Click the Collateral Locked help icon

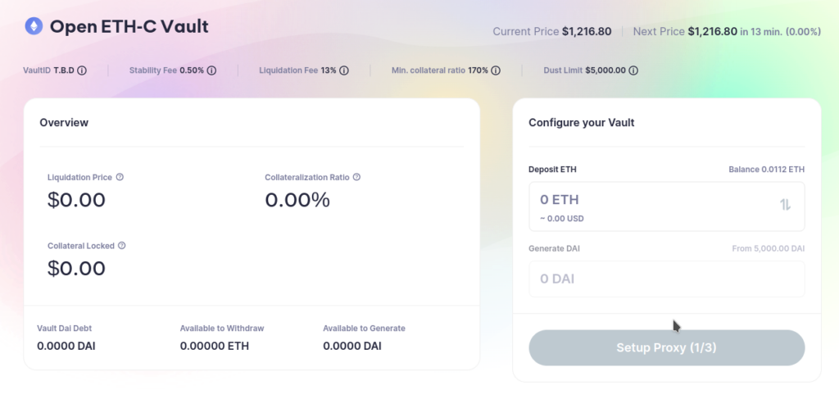(121, 245)
